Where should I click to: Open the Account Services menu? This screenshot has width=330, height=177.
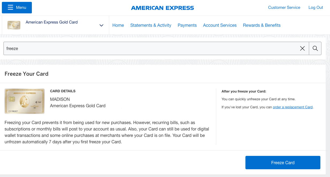point(220,25)
